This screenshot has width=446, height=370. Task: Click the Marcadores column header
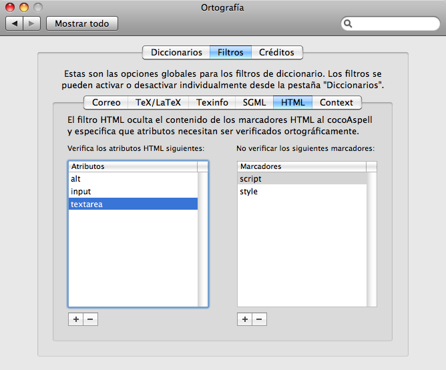click(302, 166)
